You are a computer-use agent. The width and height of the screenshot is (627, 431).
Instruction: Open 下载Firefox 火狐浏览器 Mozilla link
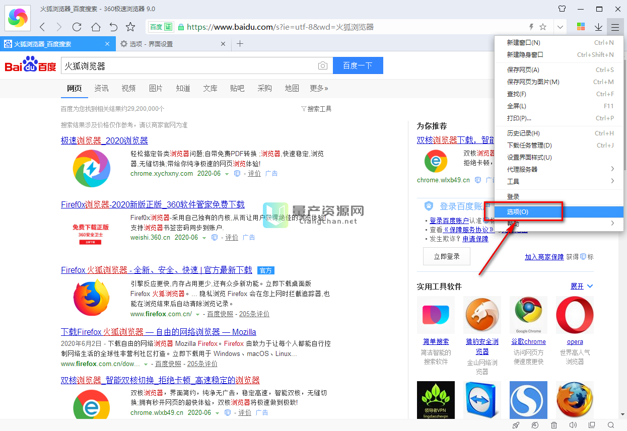159,332
